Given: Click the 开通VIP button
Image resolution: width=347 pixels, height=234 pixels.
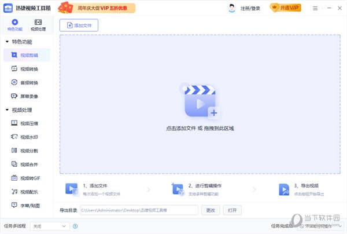Looking at the screenshot, I should [286, 8].
